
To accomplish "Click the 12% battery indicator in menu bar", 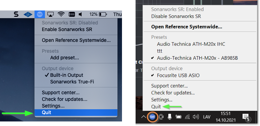I will tap(98, 14).
